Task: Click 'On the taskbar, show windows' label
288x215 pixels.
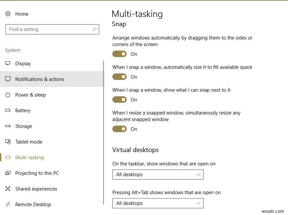Action: pos(164,164)
